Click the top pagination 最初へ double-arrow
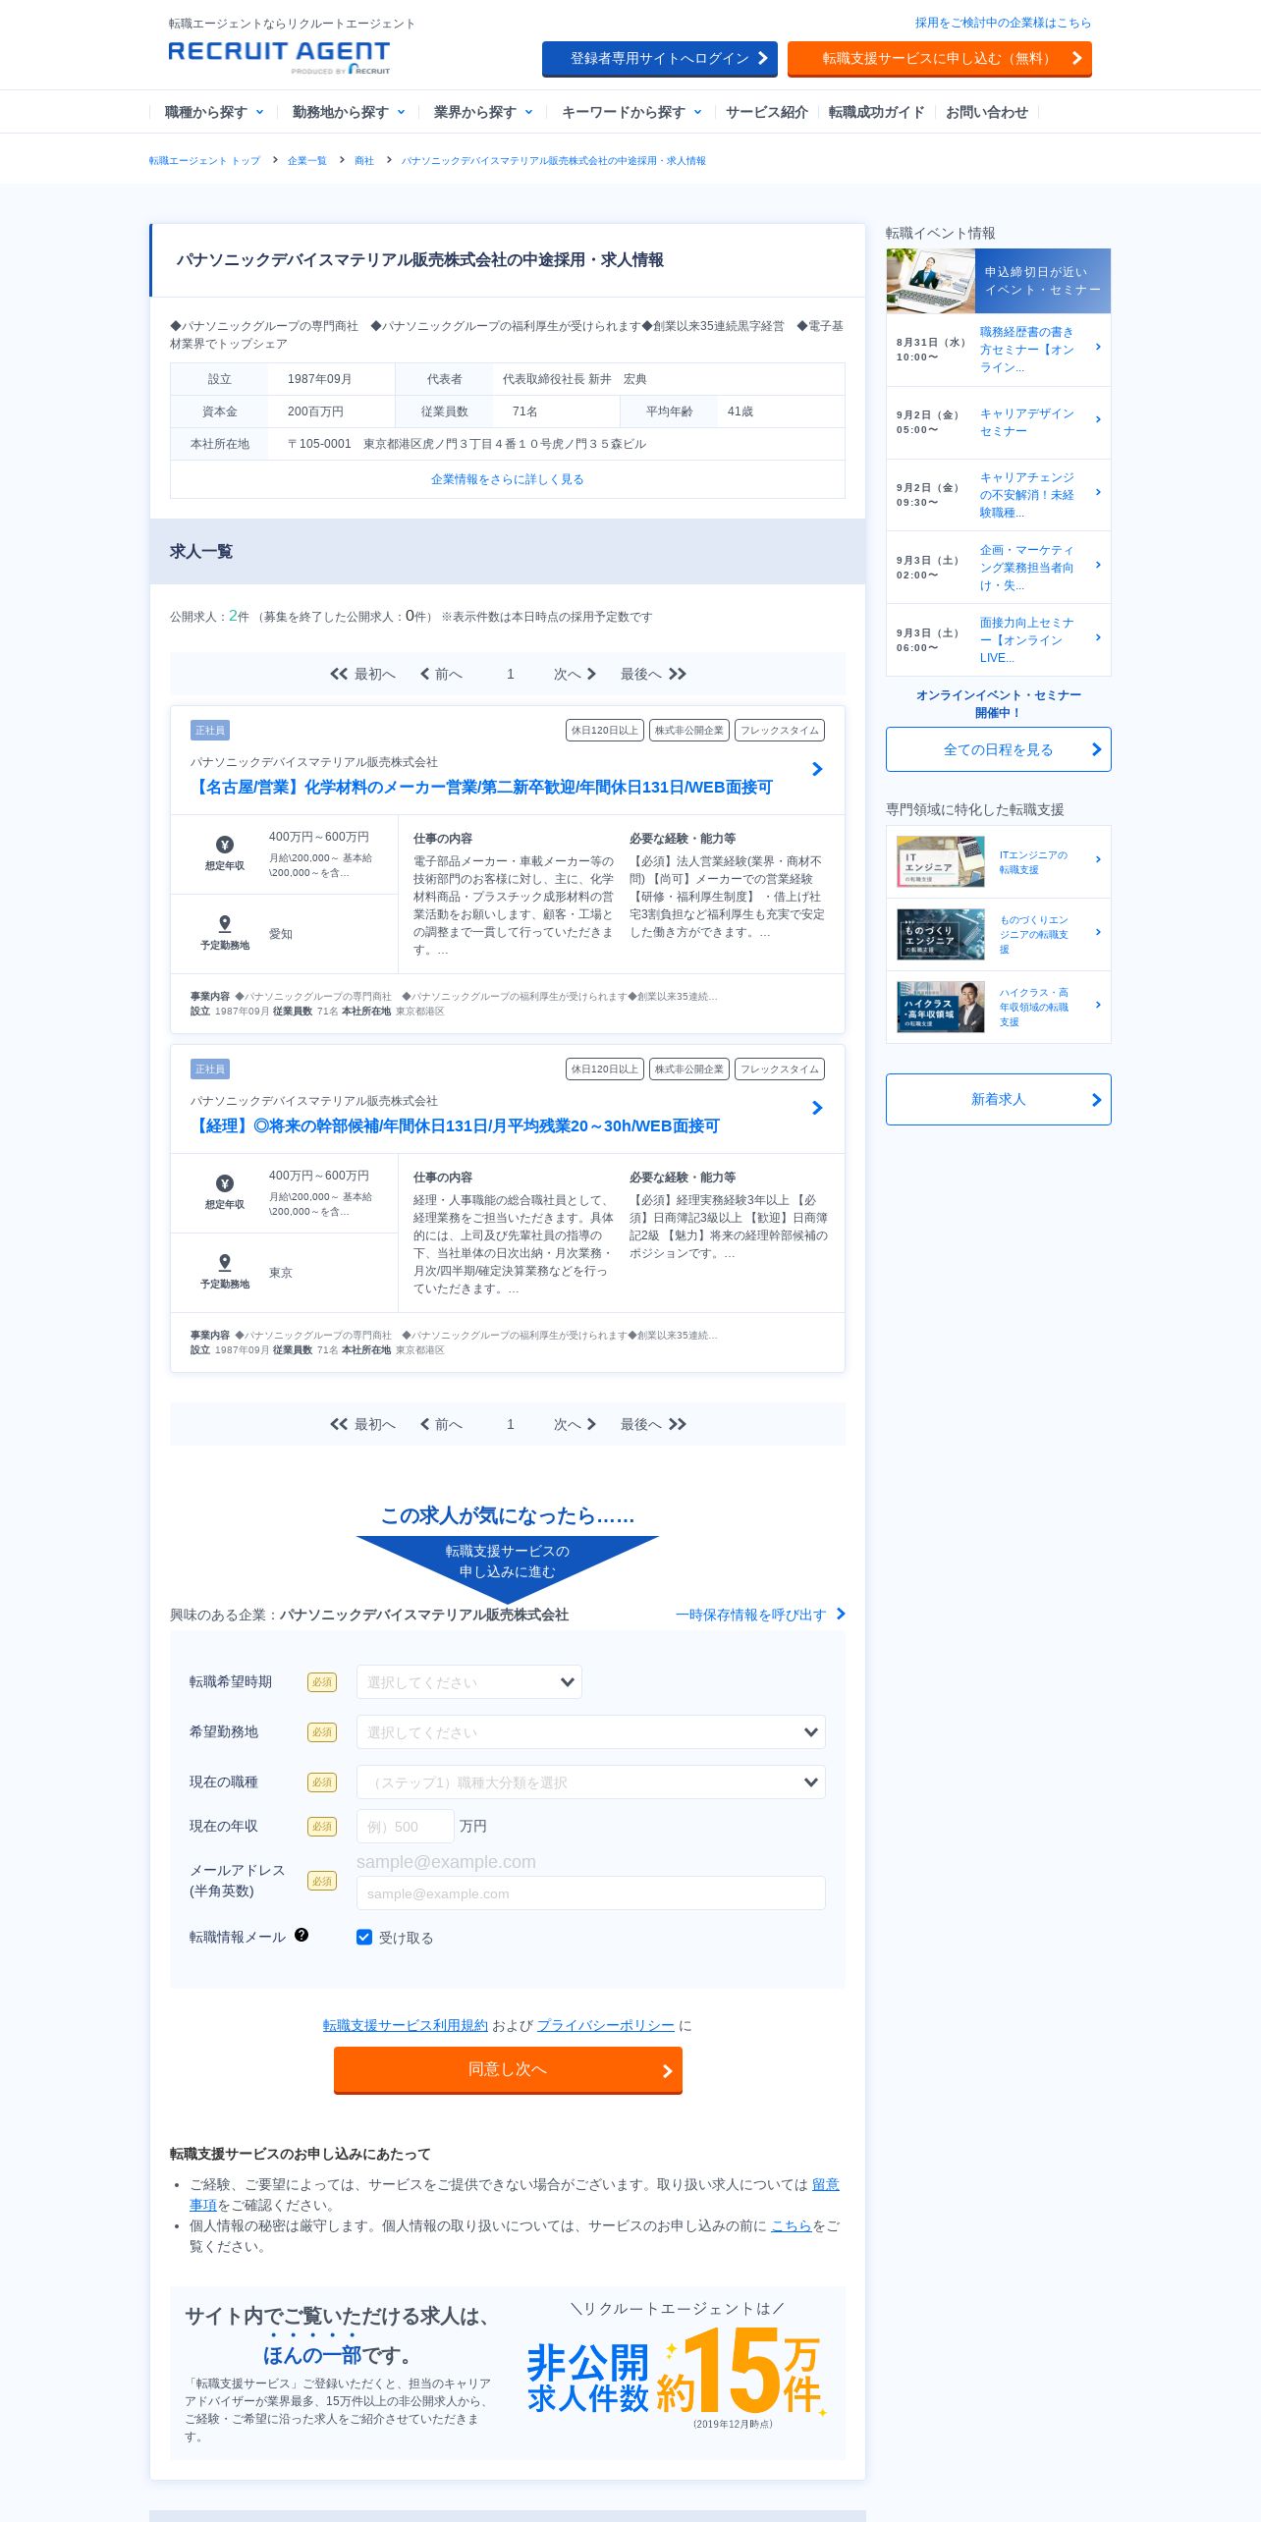Viewport: 1261px width, 2522px height. coord(339,674)
